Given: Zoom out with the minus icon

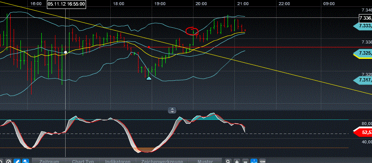Looking at the screenshot, I should pos(245,161).
